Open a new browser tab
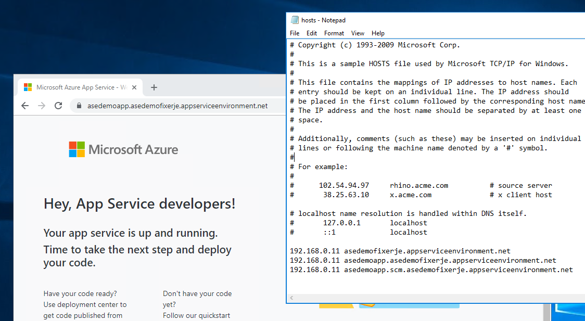This screenshot has height=321, width=585. pos(154,87)
